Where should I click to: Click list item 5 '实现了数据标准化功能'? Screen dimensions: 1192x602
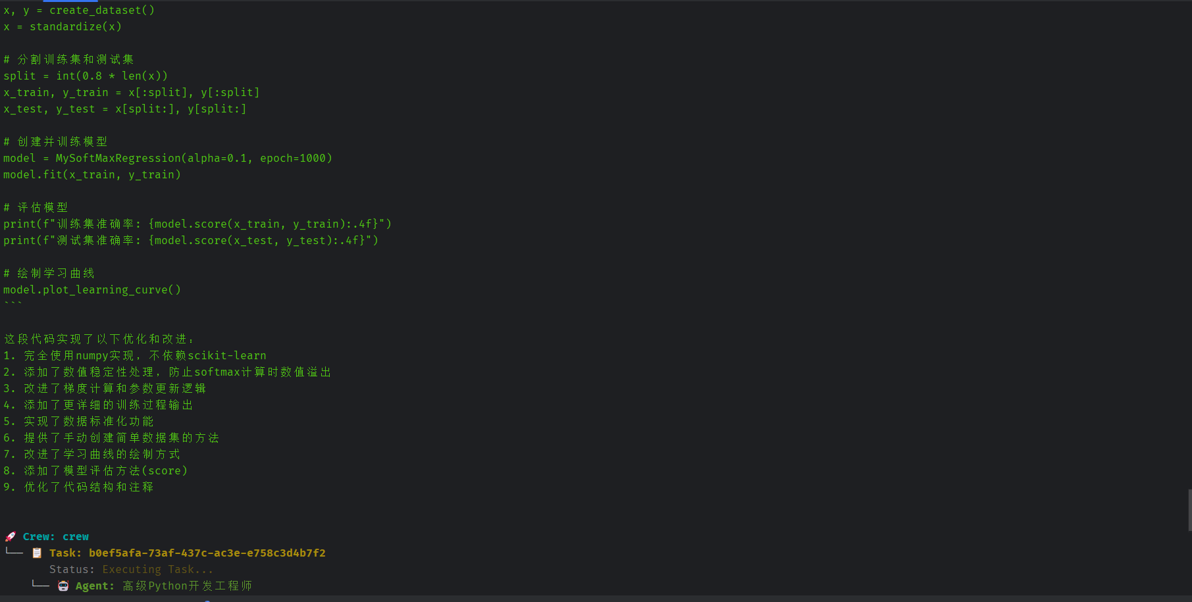78,422
